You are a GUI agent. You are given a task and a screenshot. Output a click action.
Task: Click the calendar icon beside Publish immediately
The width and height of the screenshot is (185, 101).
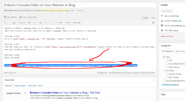click(x=162, y=25)
